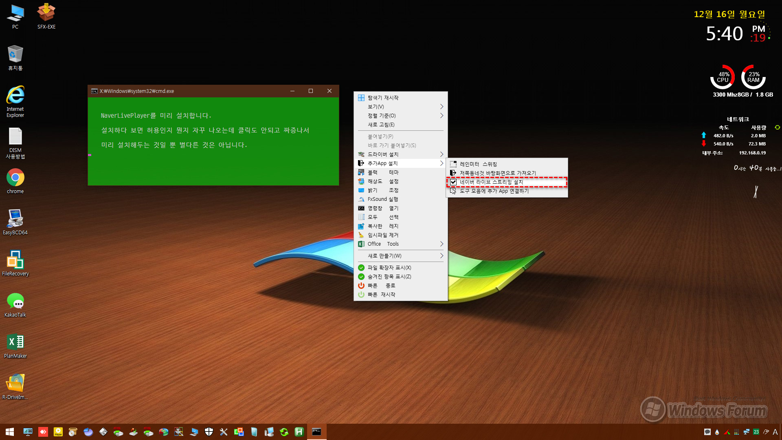Viewport: 782px width, 440px height.
Task: Select the R-DriveImage desktop icon
Action: [15, 387]
